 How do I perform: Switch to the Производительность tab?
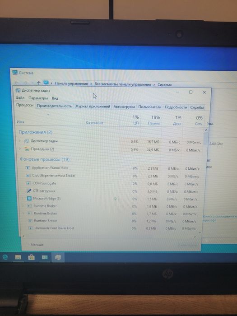[54, 106]
